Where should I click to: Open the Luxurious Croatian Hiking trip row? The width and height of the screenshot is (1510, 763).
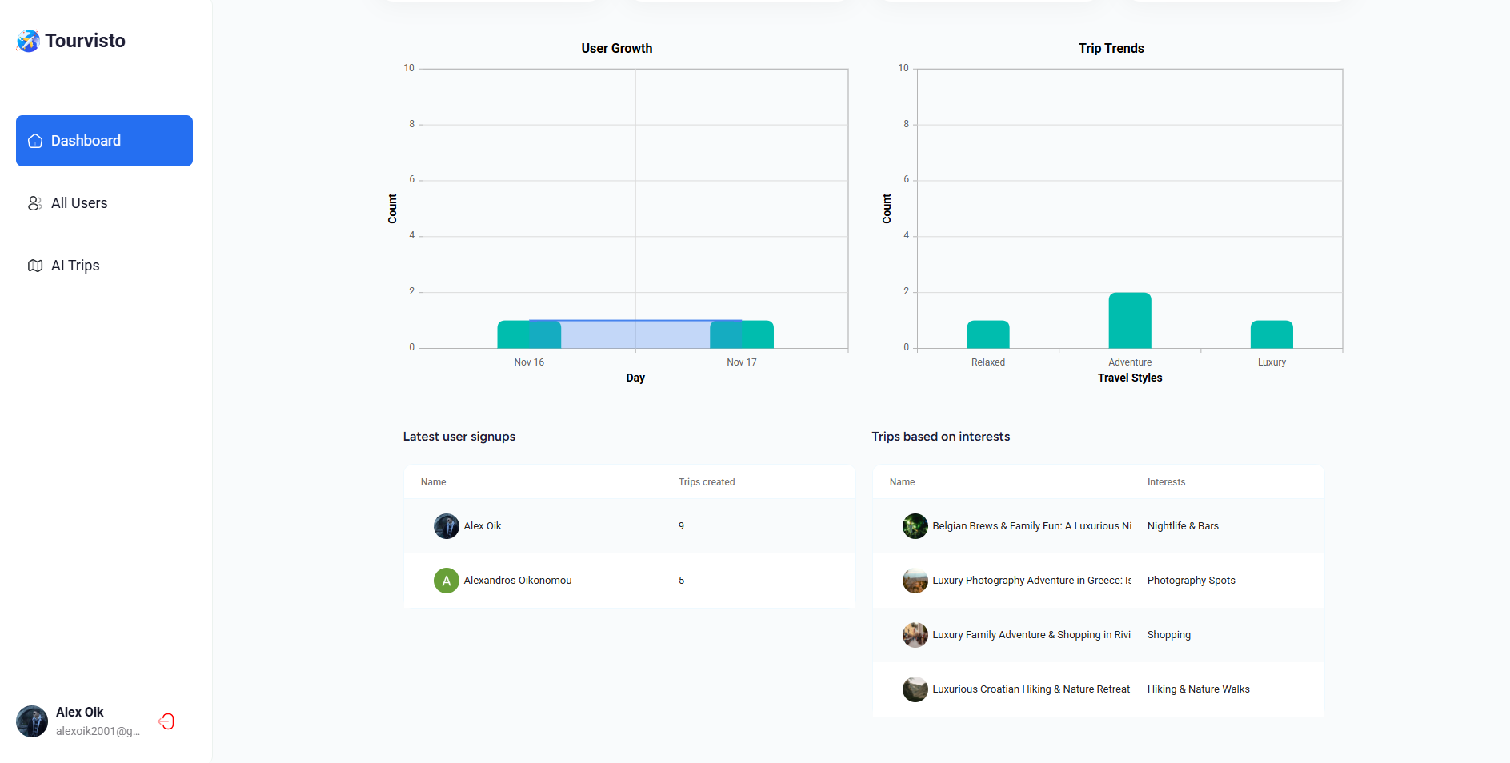click(1031, 689)
